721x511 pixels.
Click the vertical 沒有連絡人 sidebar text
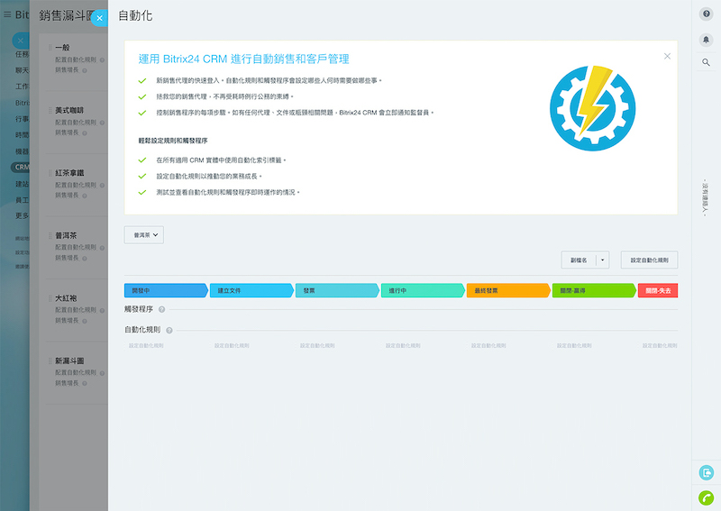pos(705,197)
